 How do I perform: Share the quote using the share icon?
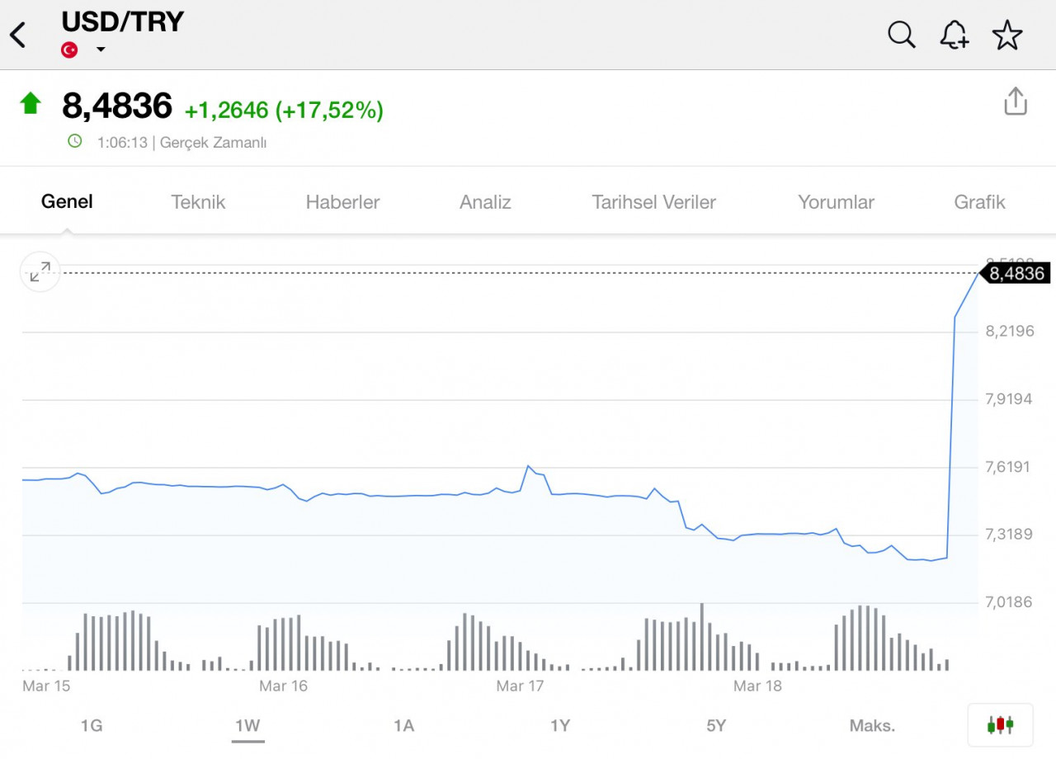[1016, 101]
